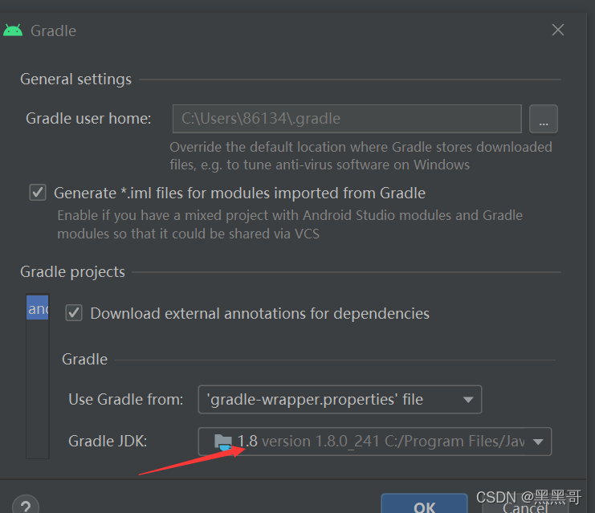This screenshot has height=513, width=595.
Task: Click the Override the default location description text
Action: [361, 156]
